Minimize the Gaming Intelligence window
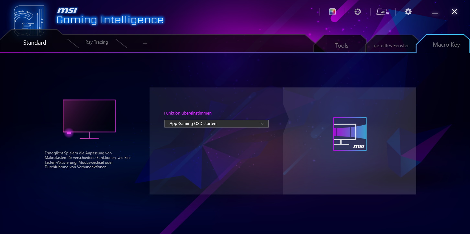The height and width of the screenshot is (234, 470). (435, 12)
